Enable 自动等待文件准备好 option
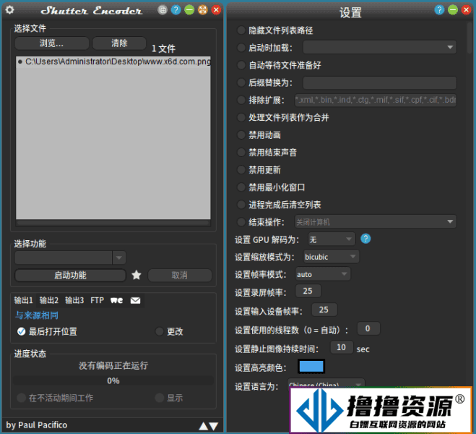This screenshot has width=476, height=434. click(241, 65)
